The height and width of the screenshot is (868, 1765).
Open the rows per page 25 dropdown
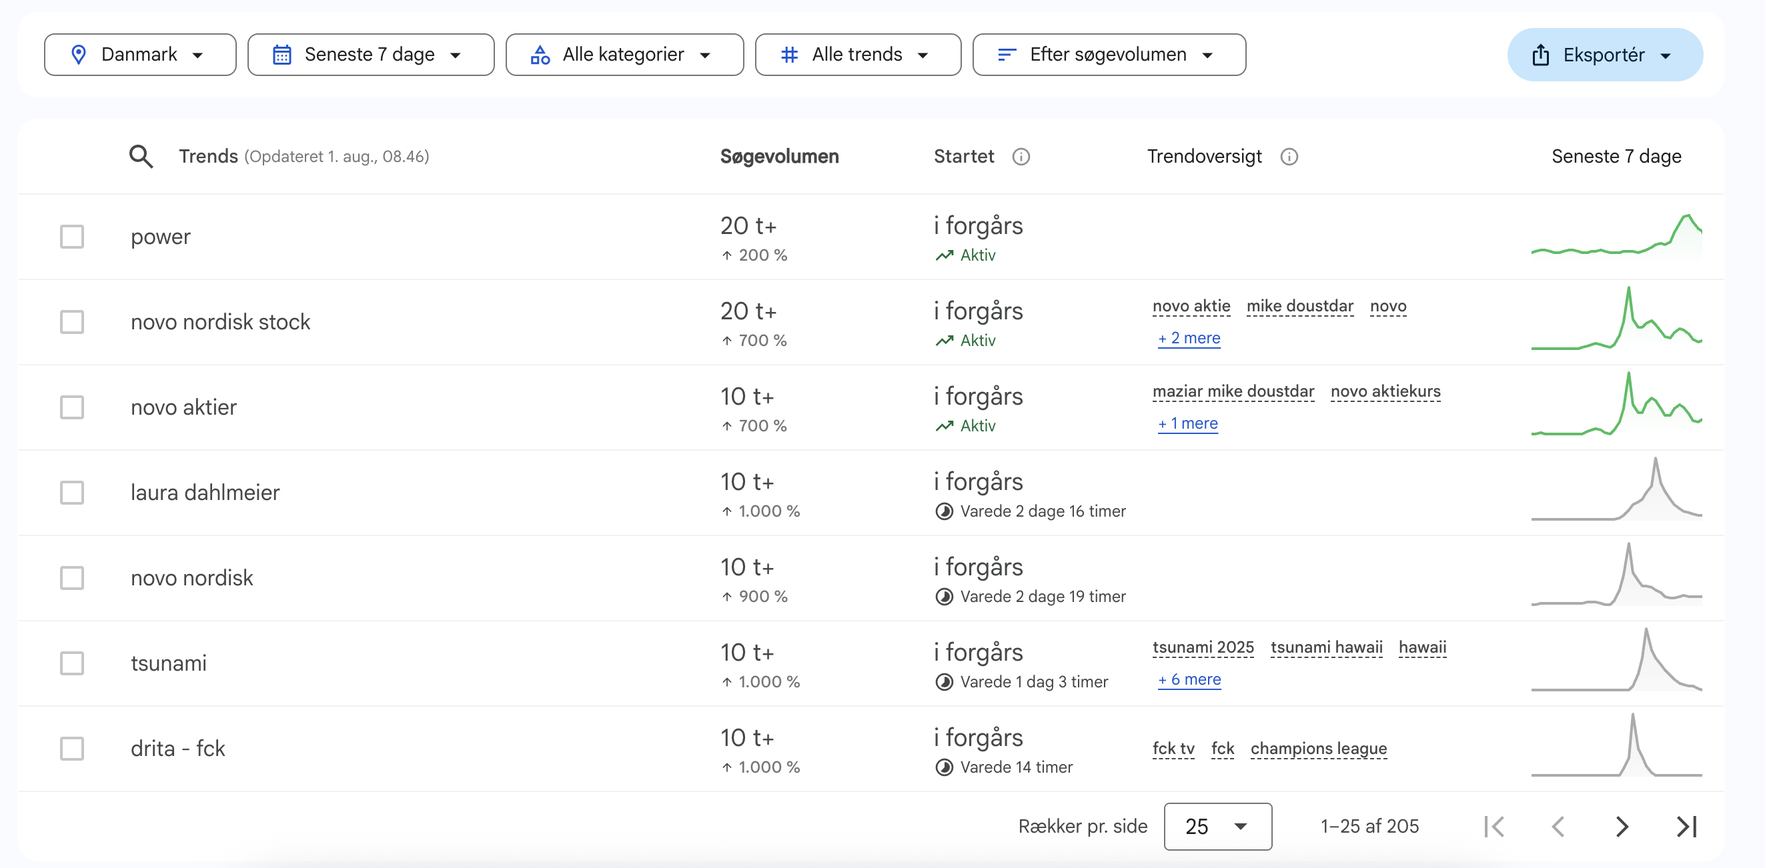[x=1217, y=826]
